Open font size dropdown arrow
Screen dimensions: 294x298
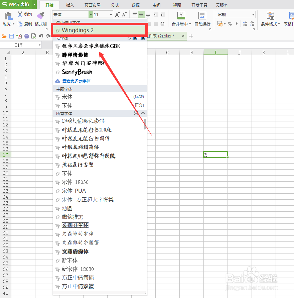click(111, 15)
